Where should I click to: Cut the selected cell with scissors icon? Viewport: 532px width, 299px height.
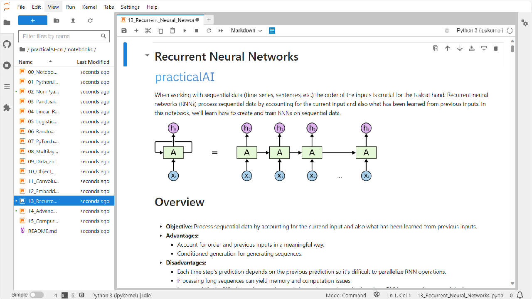(148, 31)
